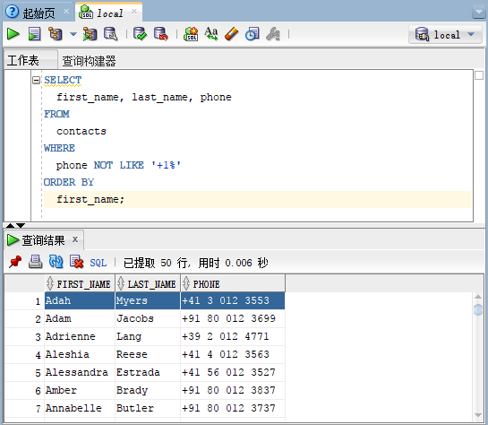This screenshot has width=488, height=425.
Task: Sort by the PHONE column header
Action: pos(233,284)
